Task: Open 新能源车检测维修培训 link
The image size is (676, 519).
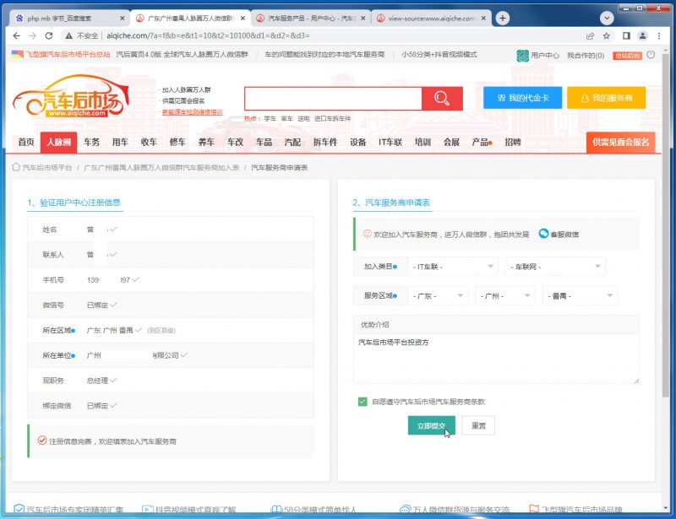Action: click(x=193, y=112)
